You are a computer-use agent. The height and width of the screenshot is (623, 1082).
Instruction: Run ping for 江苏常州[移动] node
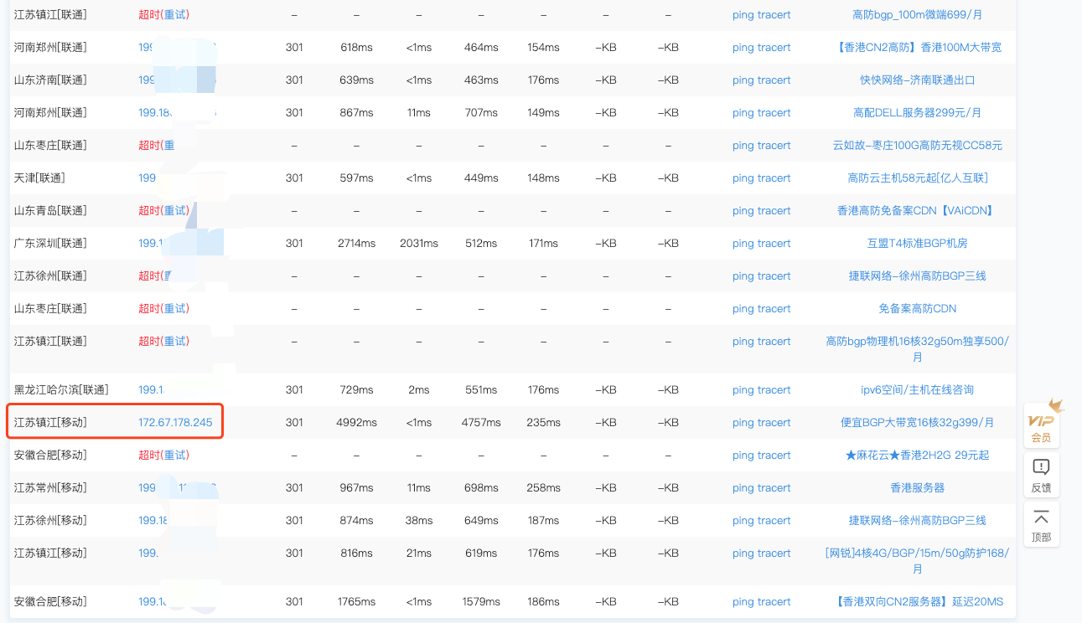point(743,488)
